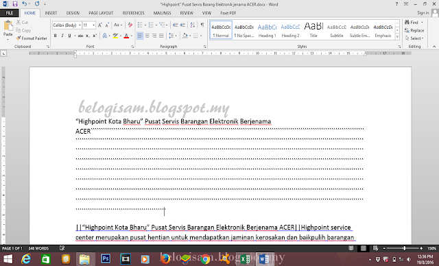The width and height of the screenshot is (439, 266).
Task: Open Internet Explorer from the taskbar
Action: pyautogui.click(x=26, y=259)
